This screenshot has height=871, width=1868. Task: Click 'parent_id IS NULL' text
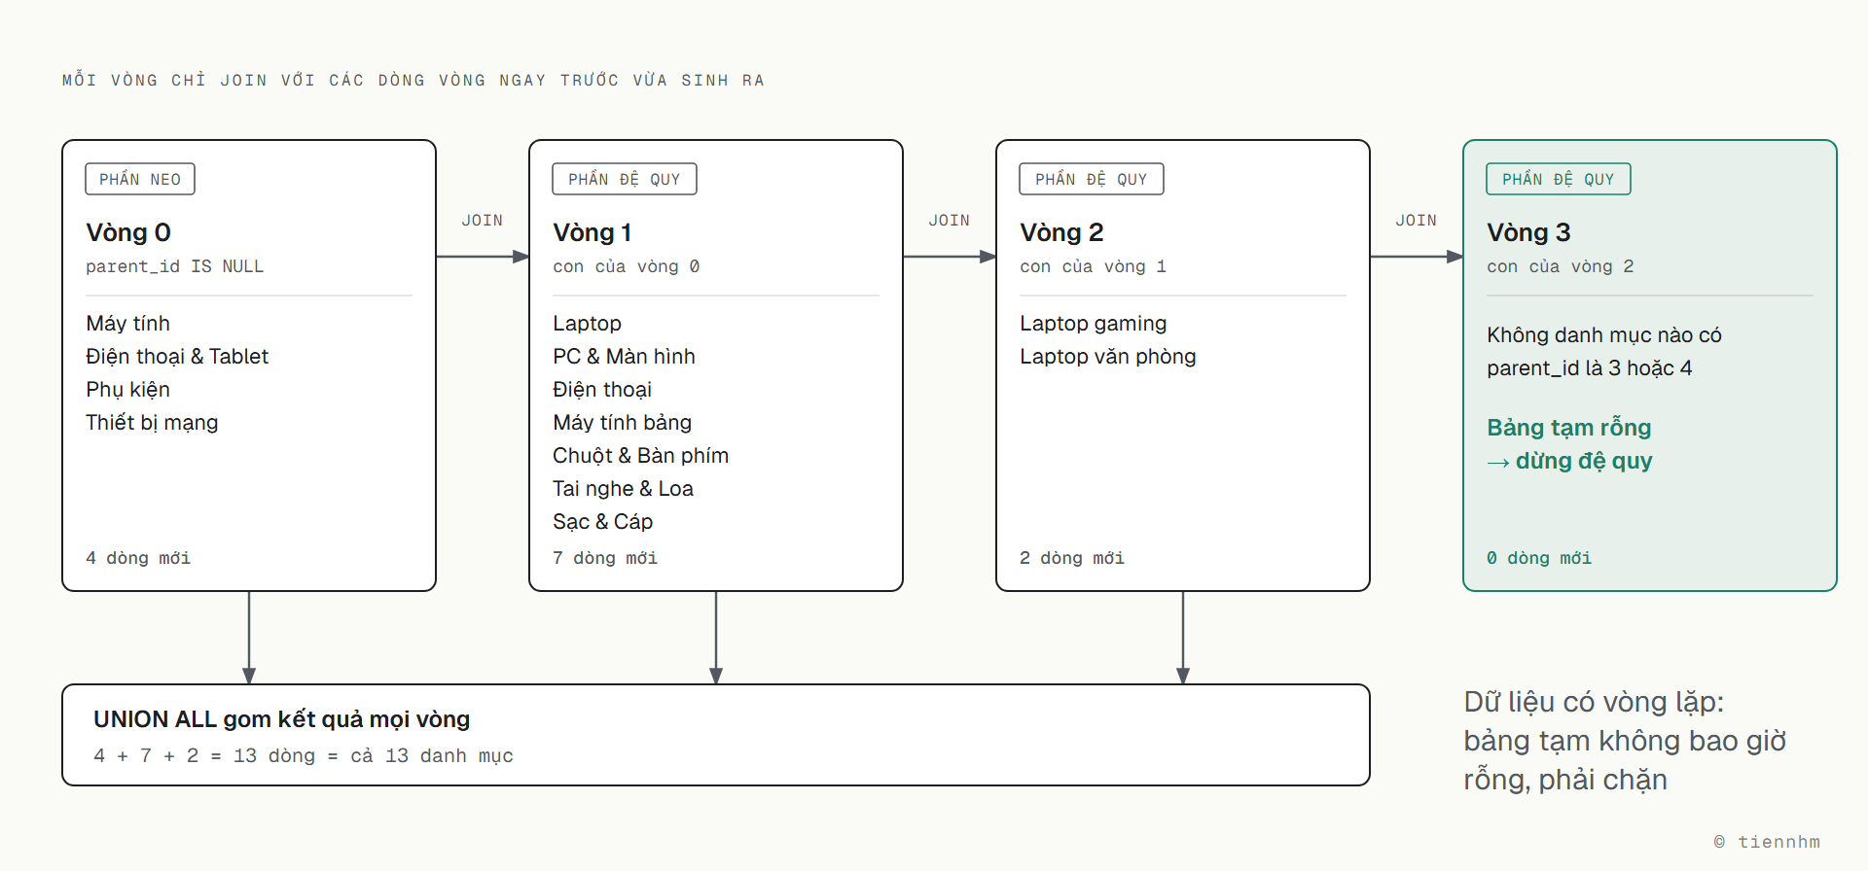click(175, 266)
